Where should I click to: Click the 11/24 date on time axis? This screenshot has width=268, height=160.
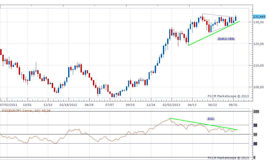coord(151,105)
